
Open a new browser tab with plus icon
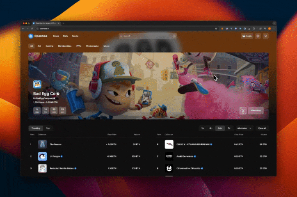[63, 23]
